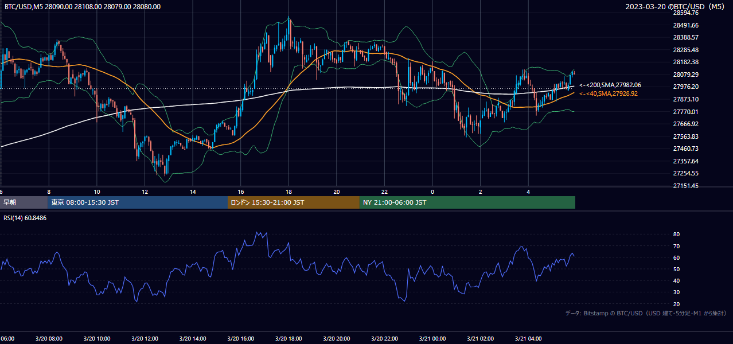The height and width of the screenshot is (344, 733).
Task: Click the RSI(14) 60.8486 indicator label
Action: click(25, 218)
